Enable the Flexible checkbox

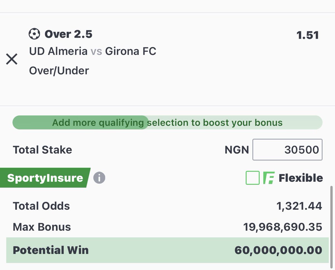click(x=253, y=178)
